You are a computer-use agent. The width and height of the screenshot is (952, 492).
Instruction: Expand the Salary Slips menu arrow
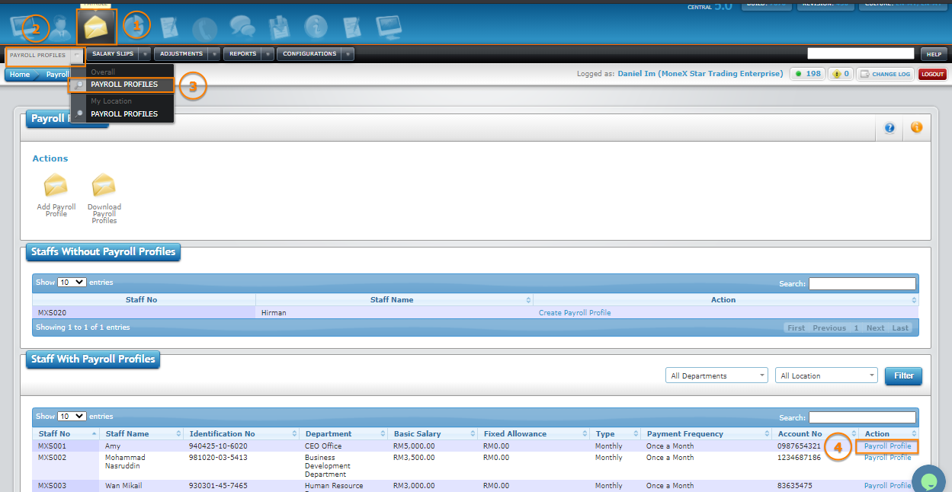pyautogui.click(x=145, y=54)
